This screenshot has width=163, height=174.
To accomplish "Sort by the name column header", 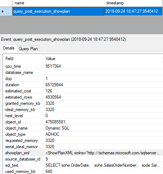I will (x=58, y=3).
